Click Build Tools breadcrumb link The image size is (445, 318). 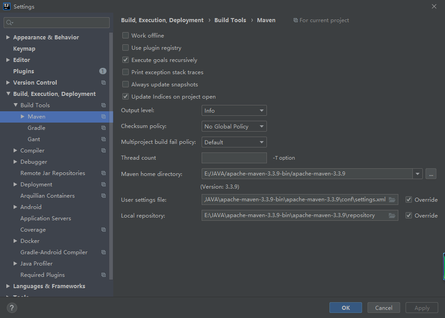click(230, 20)
